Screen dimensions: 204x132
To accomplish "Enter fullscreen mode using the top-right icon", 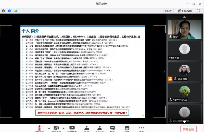I will coord(198,11).
